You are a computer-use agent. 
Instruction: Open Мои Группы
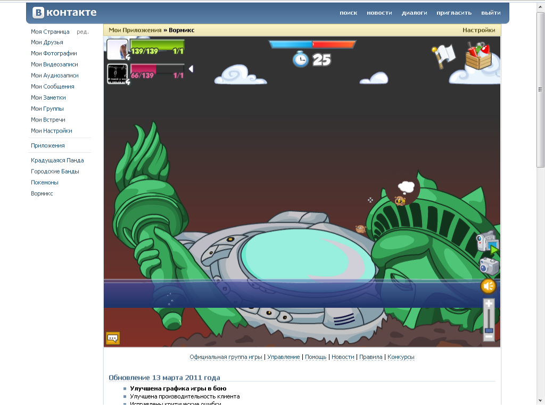[x=47, y=109]
